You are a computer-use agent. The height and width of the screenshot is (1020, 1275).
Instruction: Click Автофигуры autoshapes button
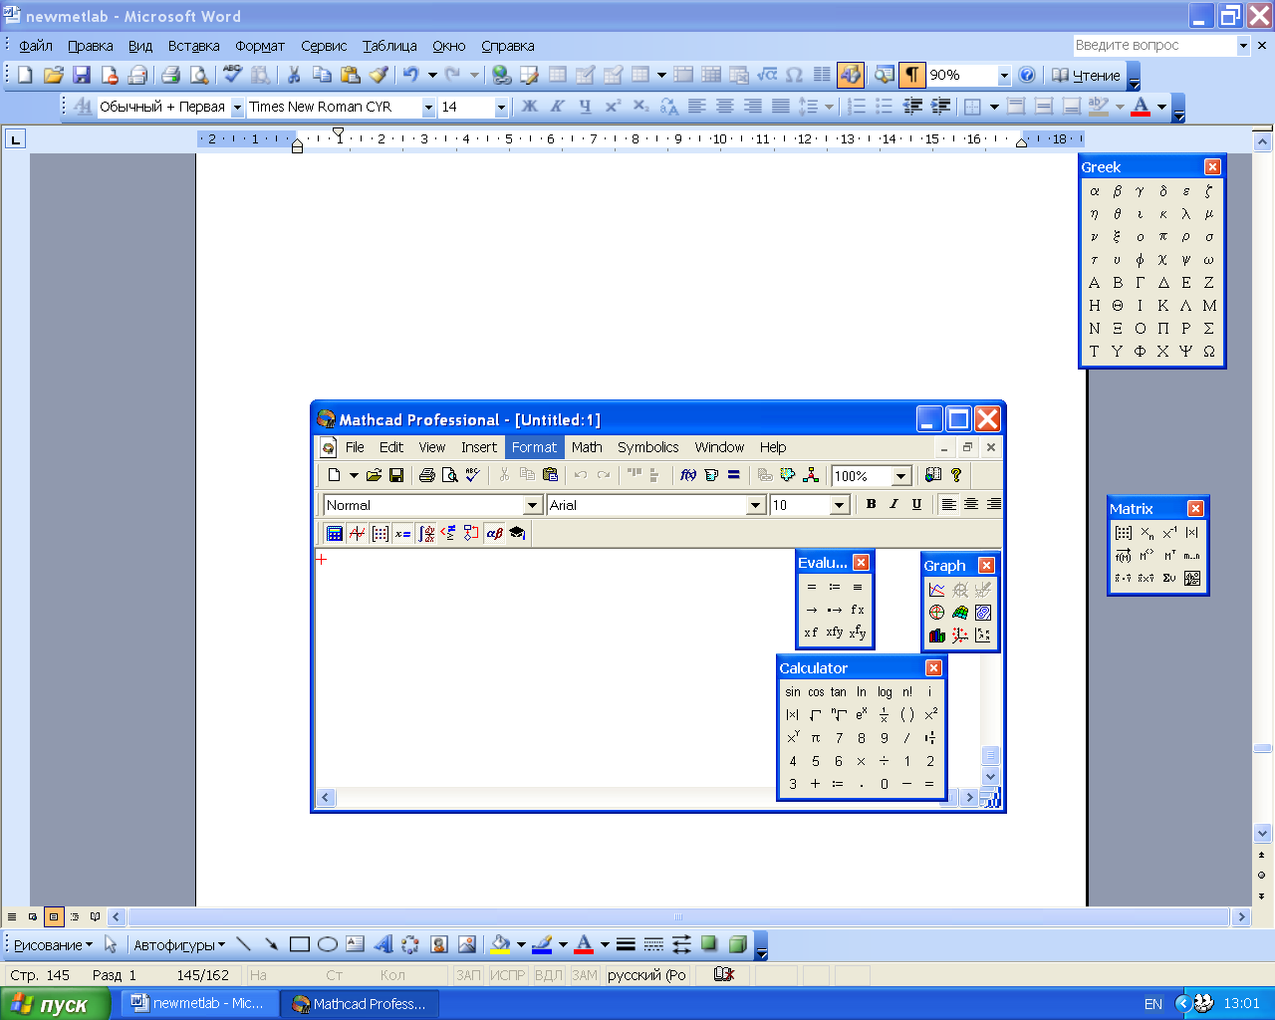179,945
